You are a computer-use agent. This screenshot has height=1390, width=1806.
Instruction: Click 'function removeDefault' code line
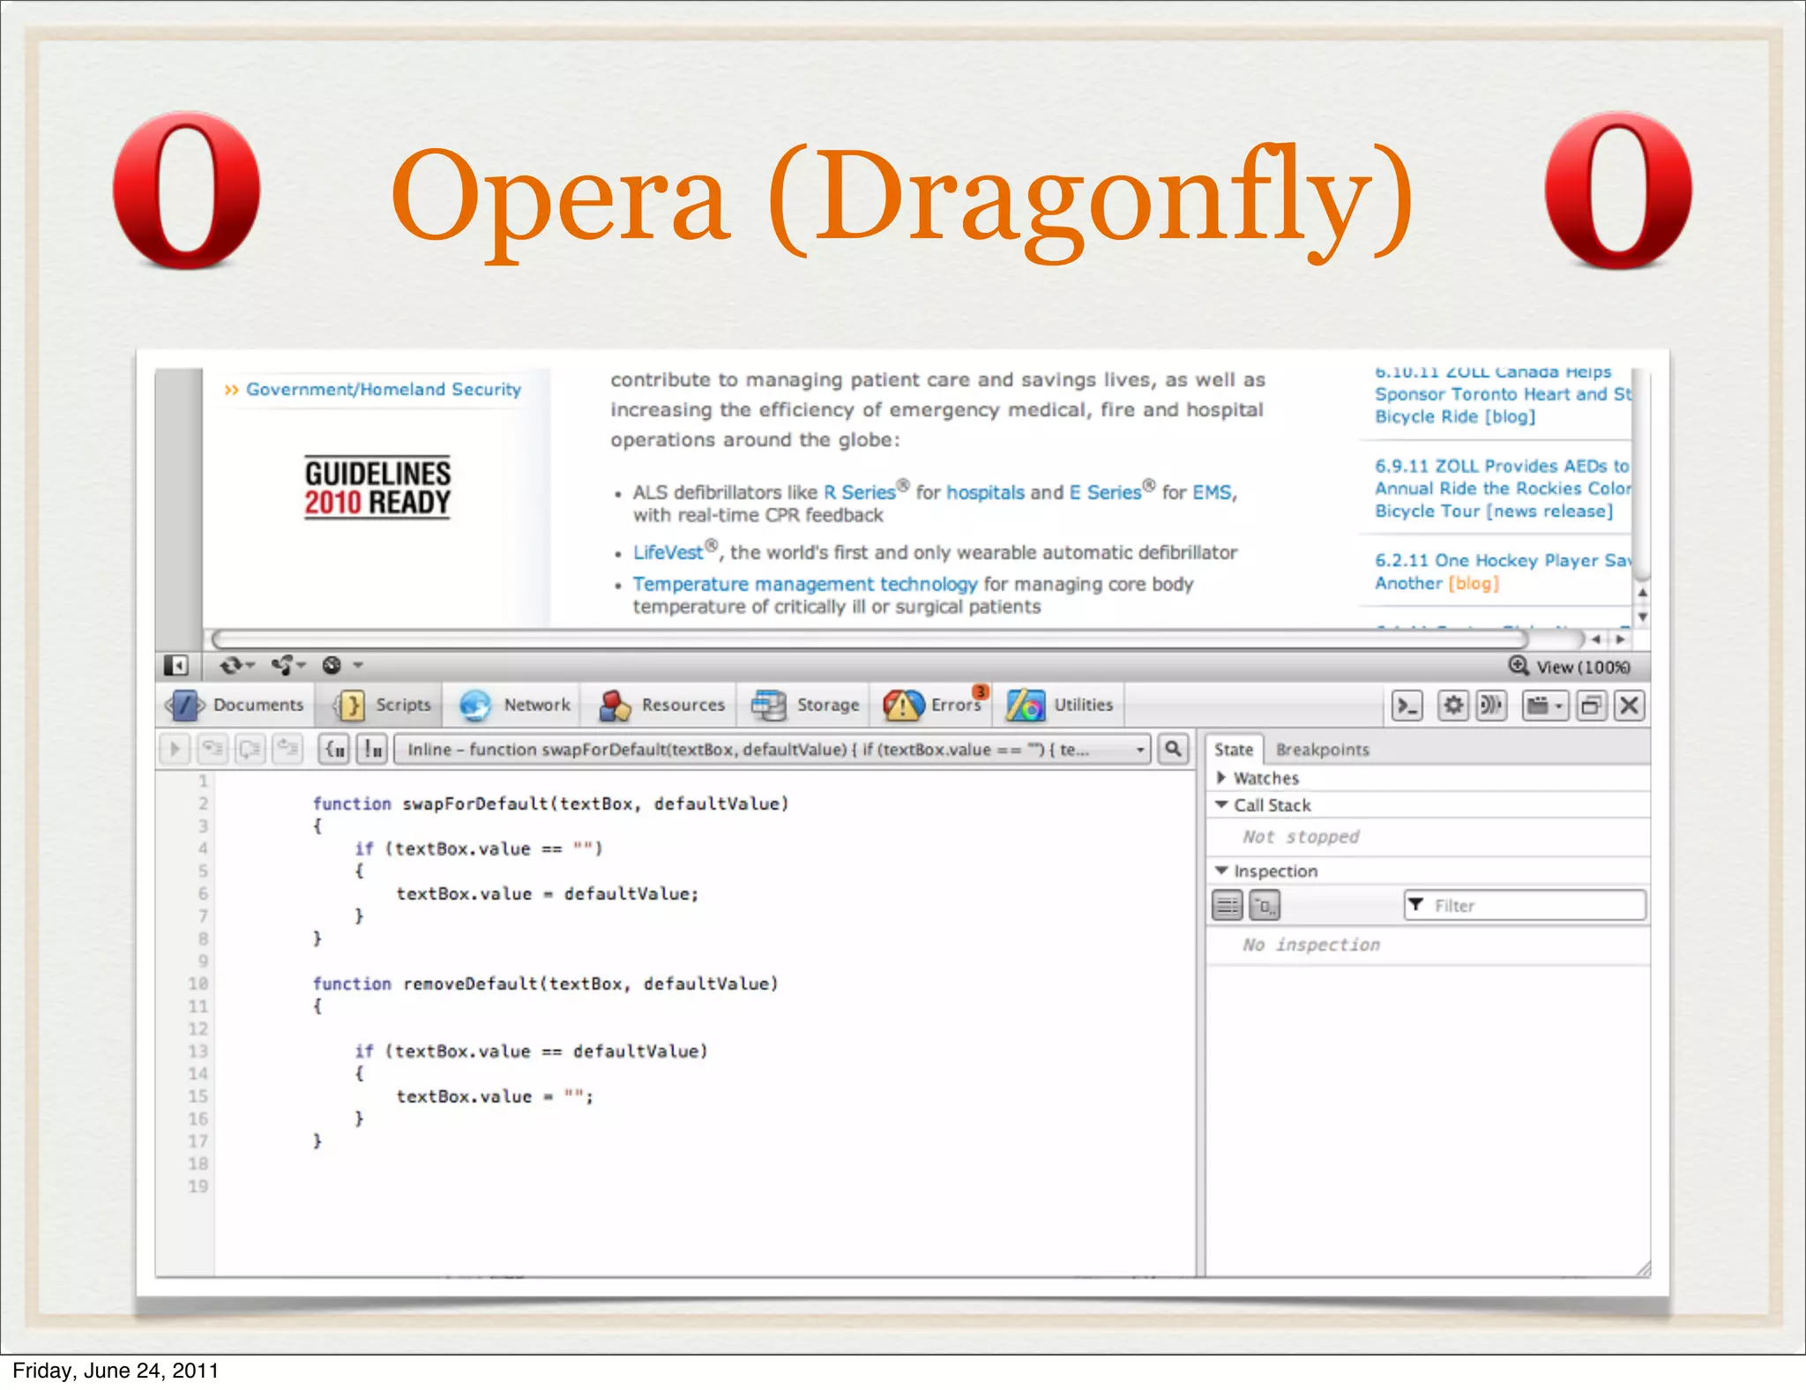(545, 983)
